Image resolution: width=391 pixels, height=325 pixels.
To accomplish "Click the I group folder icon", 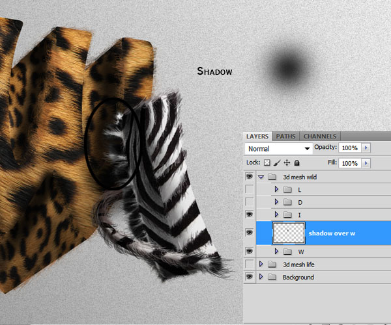I will [x=287, y=214].
